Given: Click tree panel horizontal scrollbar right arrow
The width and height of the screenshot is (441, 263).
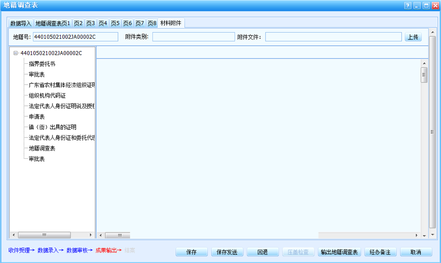Looking at the screenshot, I should tap(91, 235).
